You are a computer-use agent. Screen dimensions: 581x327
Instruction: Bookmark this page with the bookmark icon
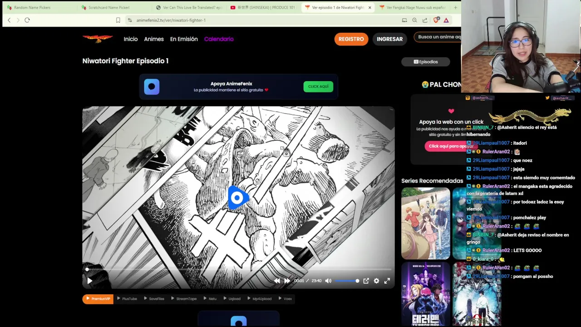[118, 20]
